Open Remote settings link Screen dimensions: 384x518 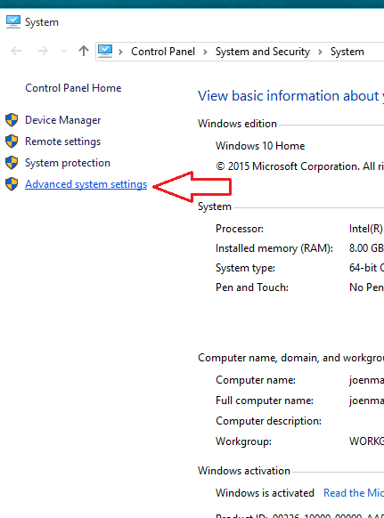[x=63, y=142]
